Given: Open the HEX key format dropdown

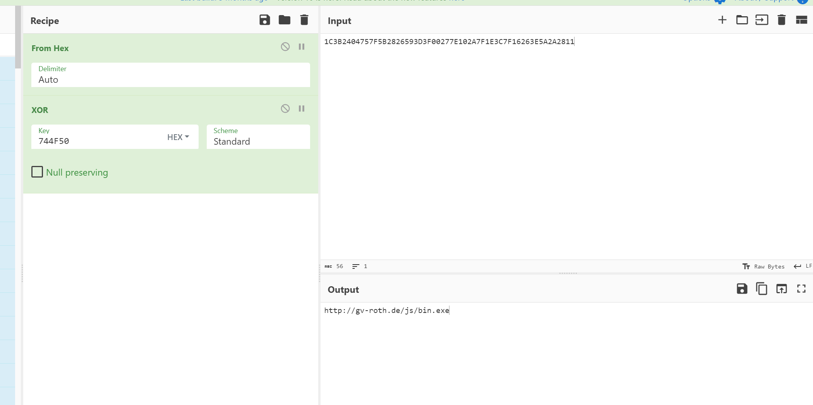Looking at the screenshot, I should click(x=178, y=137).
